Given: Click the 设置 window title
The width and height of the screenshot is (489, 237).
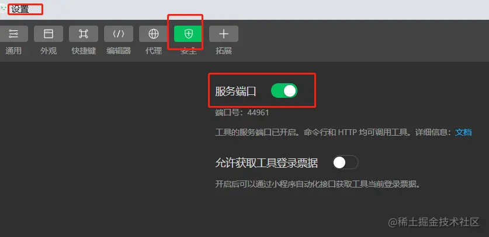Looking at the screenshot, I should (x=20, y=9).
